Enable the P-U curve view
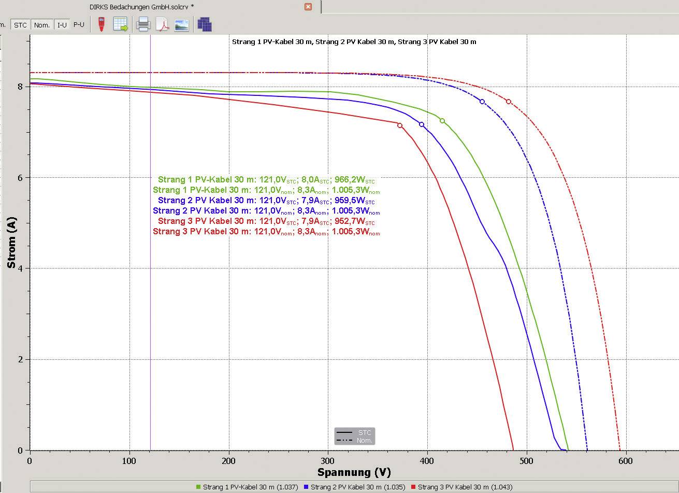 (x=79, y=24)
